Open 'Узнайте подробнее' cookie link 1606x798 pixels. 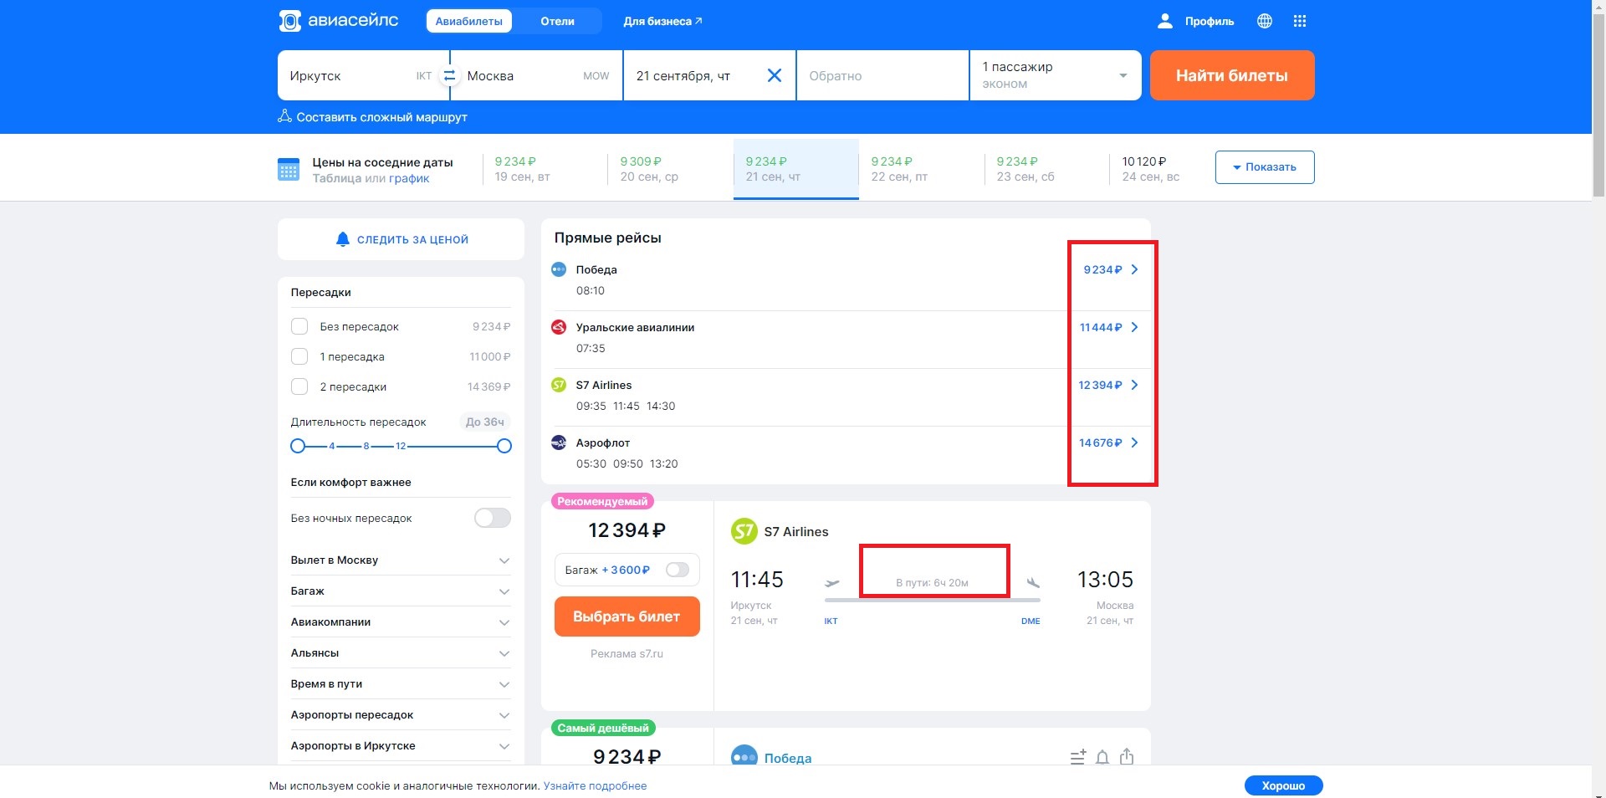pyautogui.click(x=595, y=785)
